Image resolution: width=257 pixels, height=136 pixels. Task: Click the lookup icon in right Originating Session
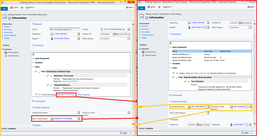pos(208,107)
